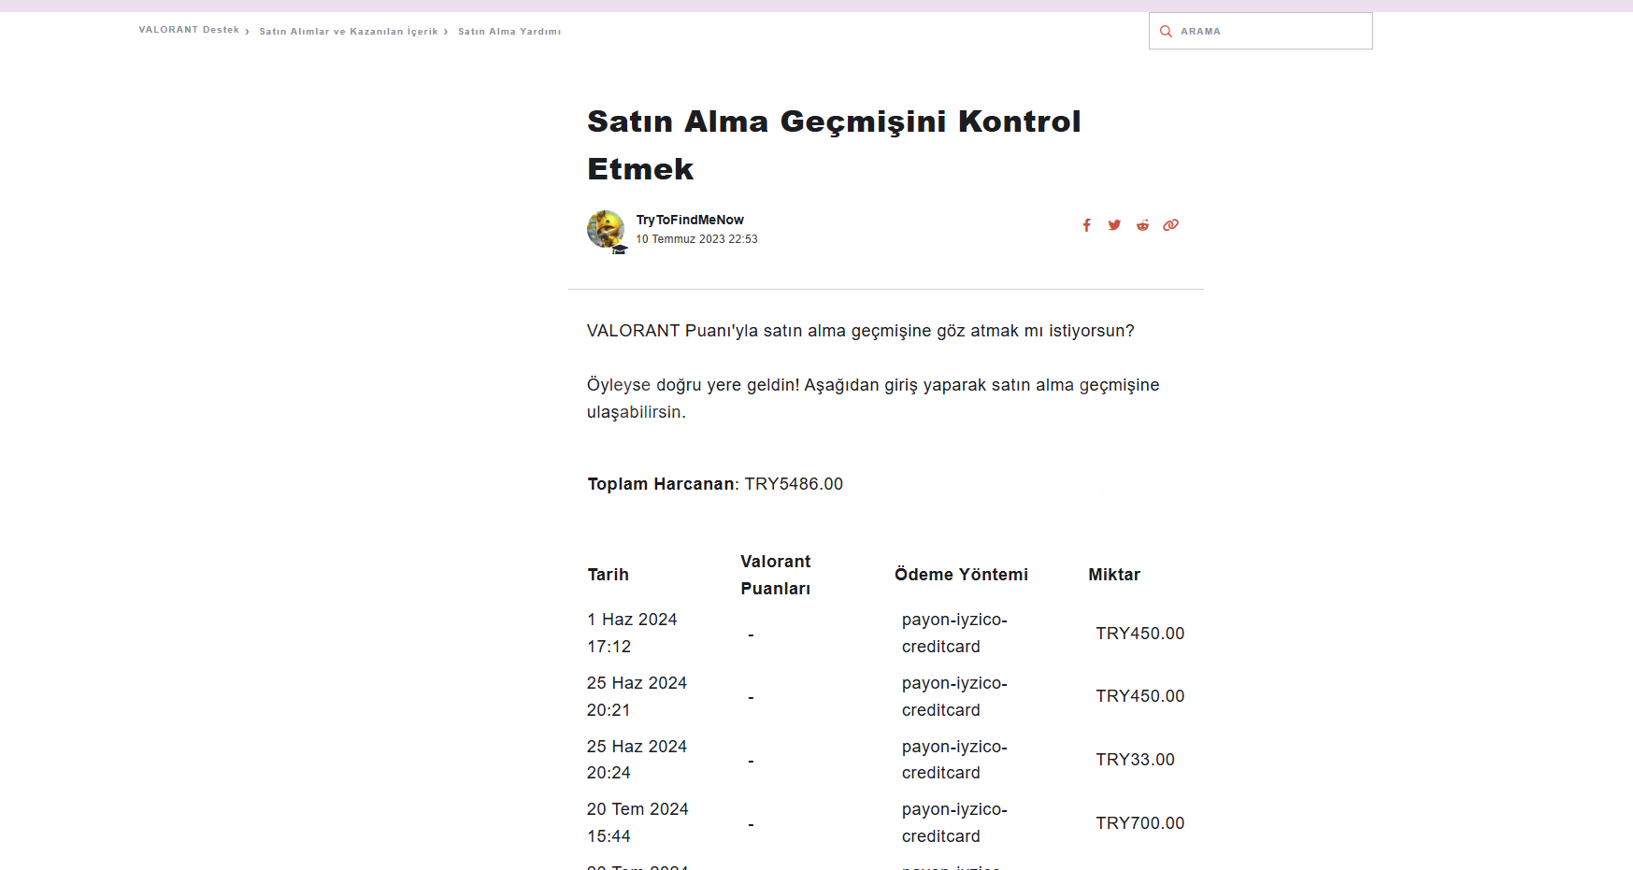Image resolution: width=1633 pixels, height=870 pixels.
Task: Share the article on Twitter
Action: (x=1114, y=225)
